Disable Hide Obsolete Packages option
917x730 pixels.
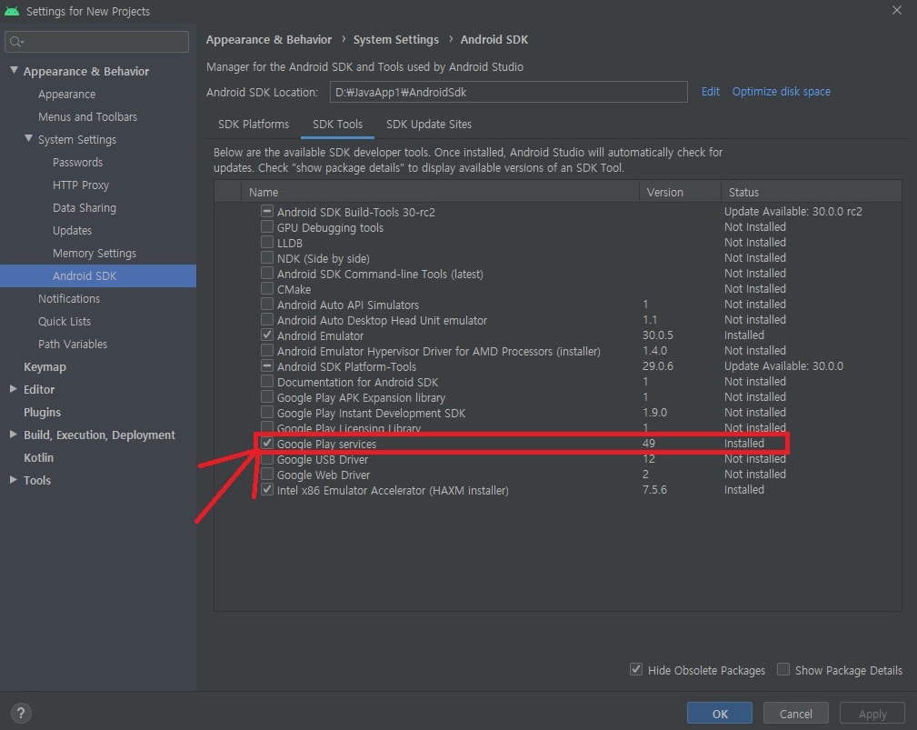point(636,669)
